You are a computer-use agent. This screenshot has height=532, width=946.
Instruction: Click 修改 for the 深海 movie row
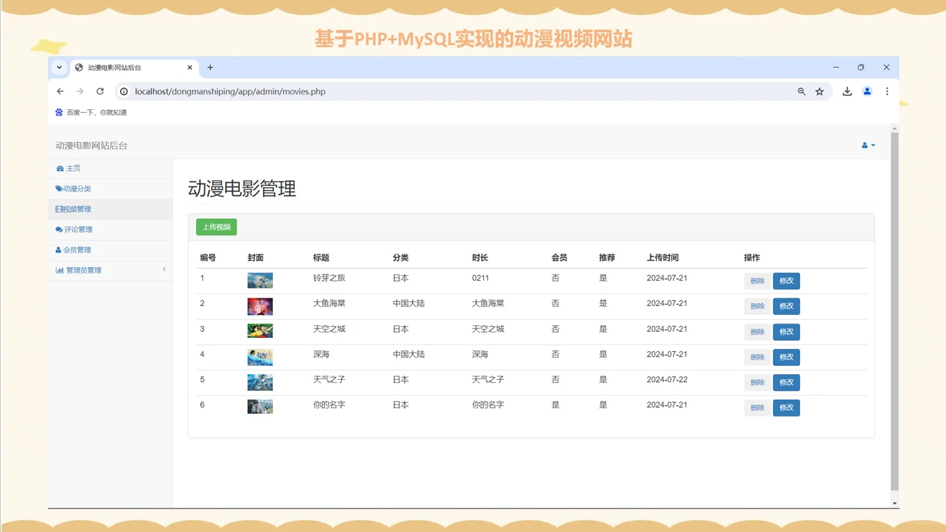tap(786, 357)
